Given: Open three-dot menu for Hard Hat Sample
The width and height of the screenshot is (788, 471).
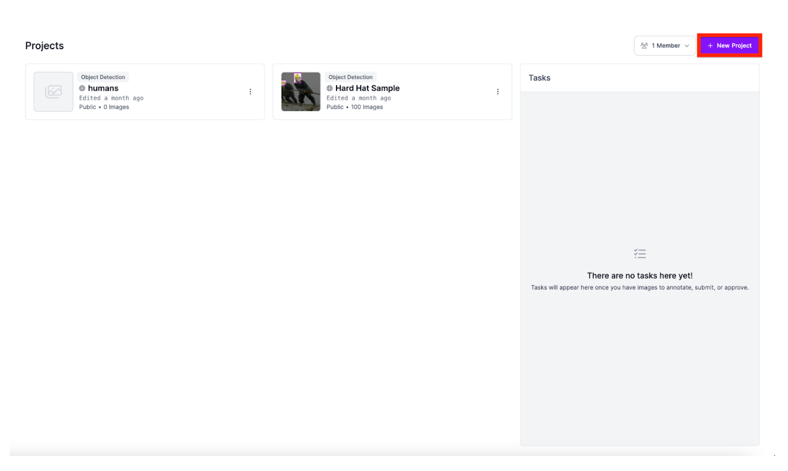Looking at the screenshot, I should coord(498,92).
